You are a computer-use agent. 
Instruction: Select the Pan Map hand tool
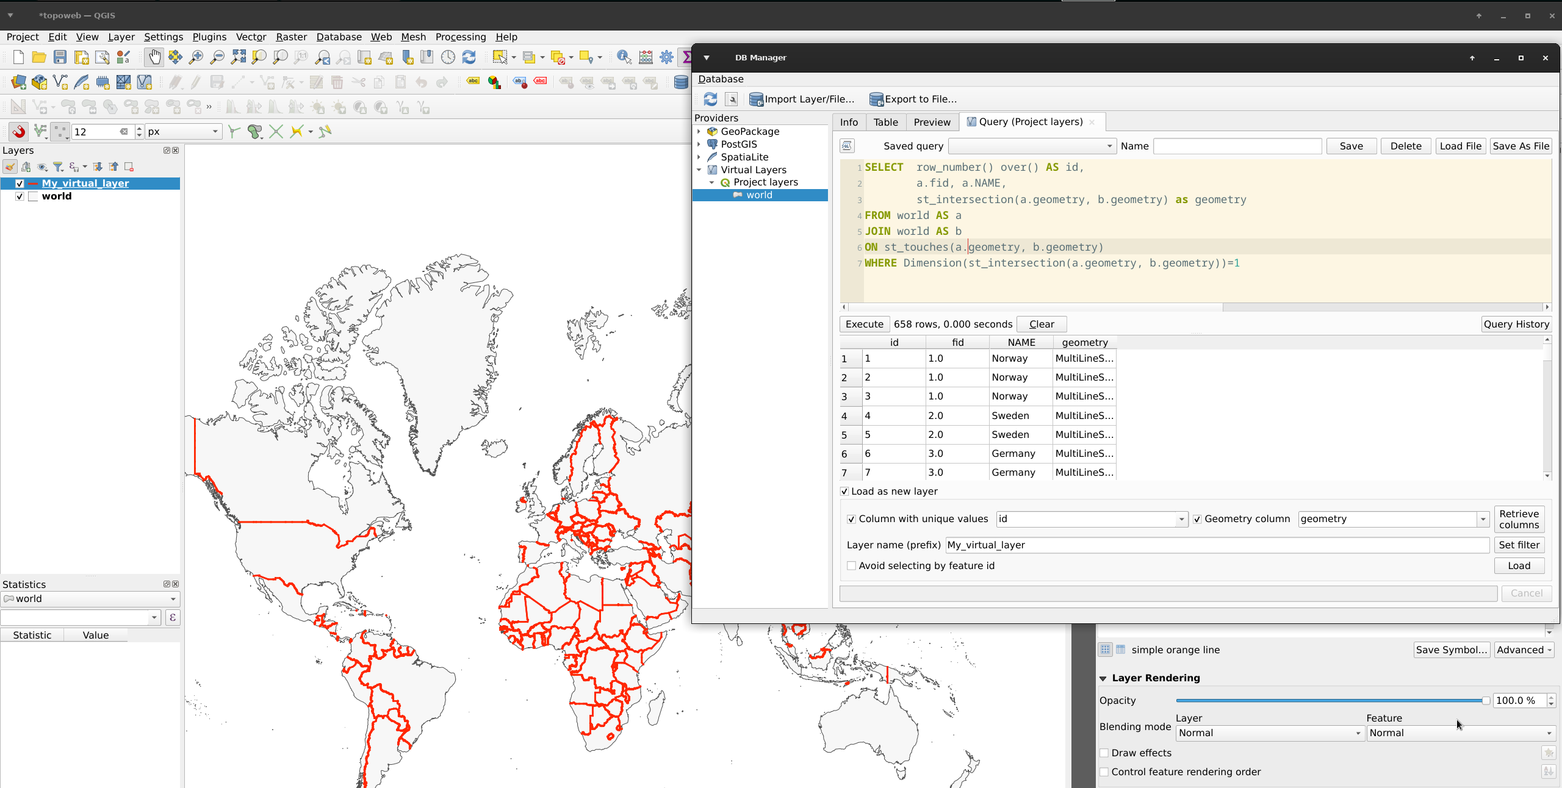pos(154,57)
